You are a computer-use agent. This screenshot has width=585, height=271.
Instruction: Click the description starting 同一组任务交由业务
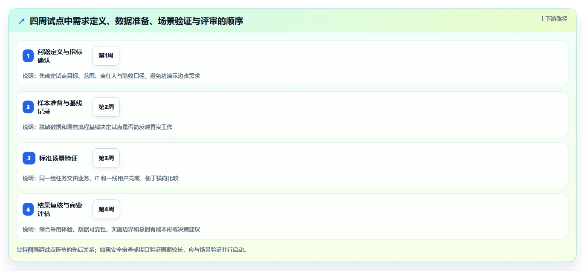point(101,178)
